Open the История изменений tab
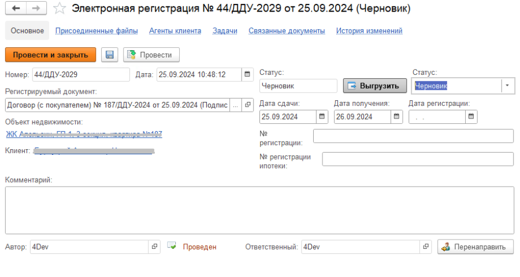The image size is (520, 277). pos(369,31)
